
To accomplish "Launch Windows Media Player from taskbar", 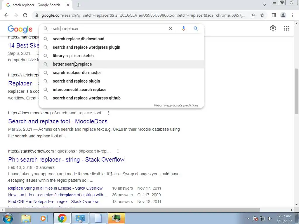I will (44, 218).
